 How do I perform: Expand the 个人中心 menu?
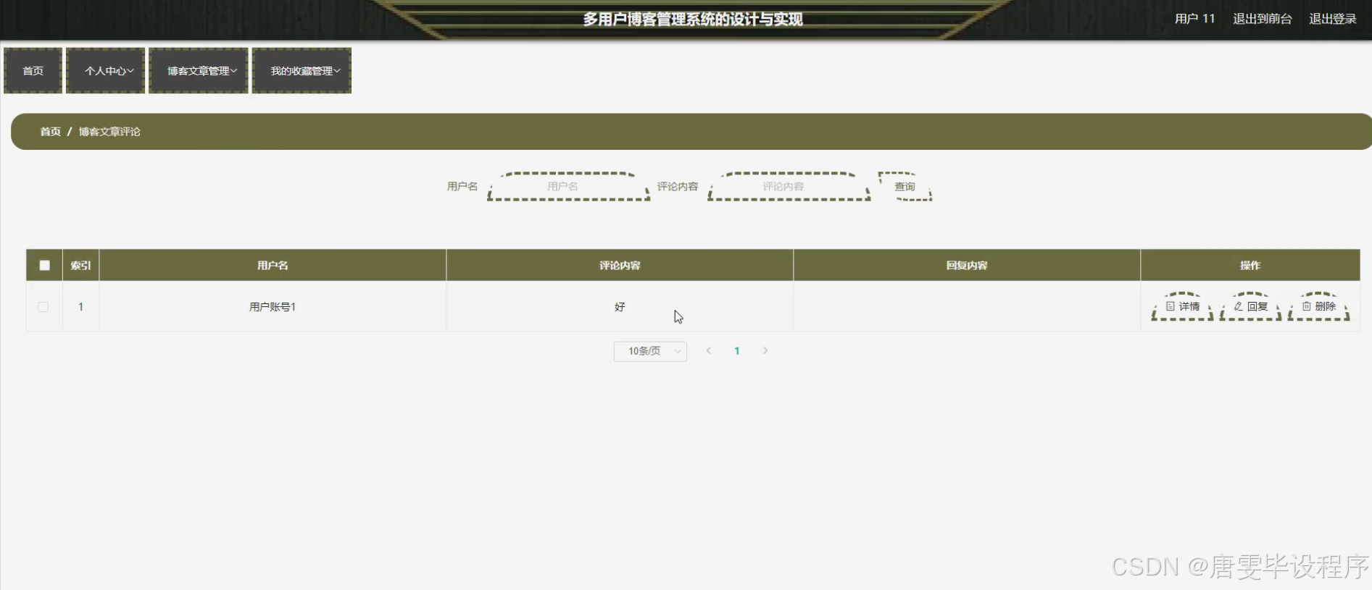(106, 71)
